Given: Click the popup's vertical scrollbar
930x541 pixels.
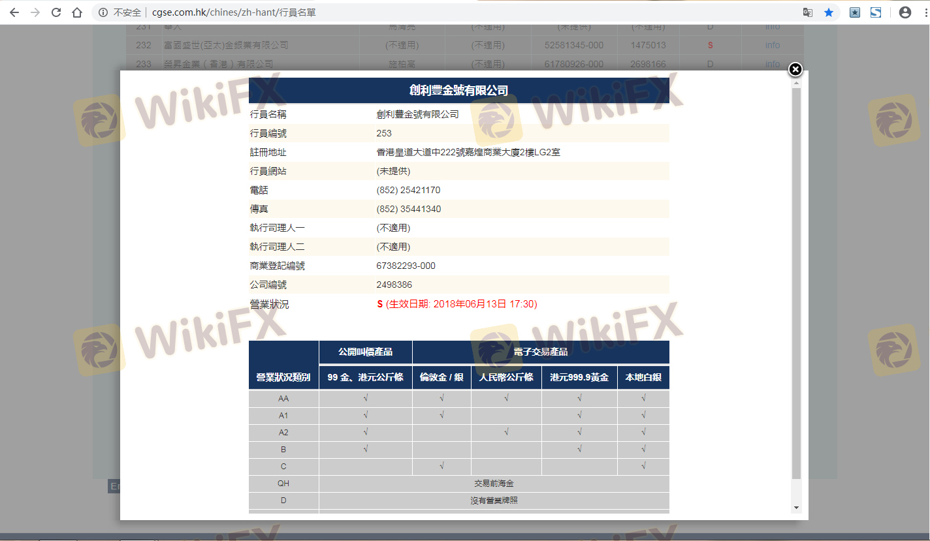Looking at the screenshot, I should 796,284.
